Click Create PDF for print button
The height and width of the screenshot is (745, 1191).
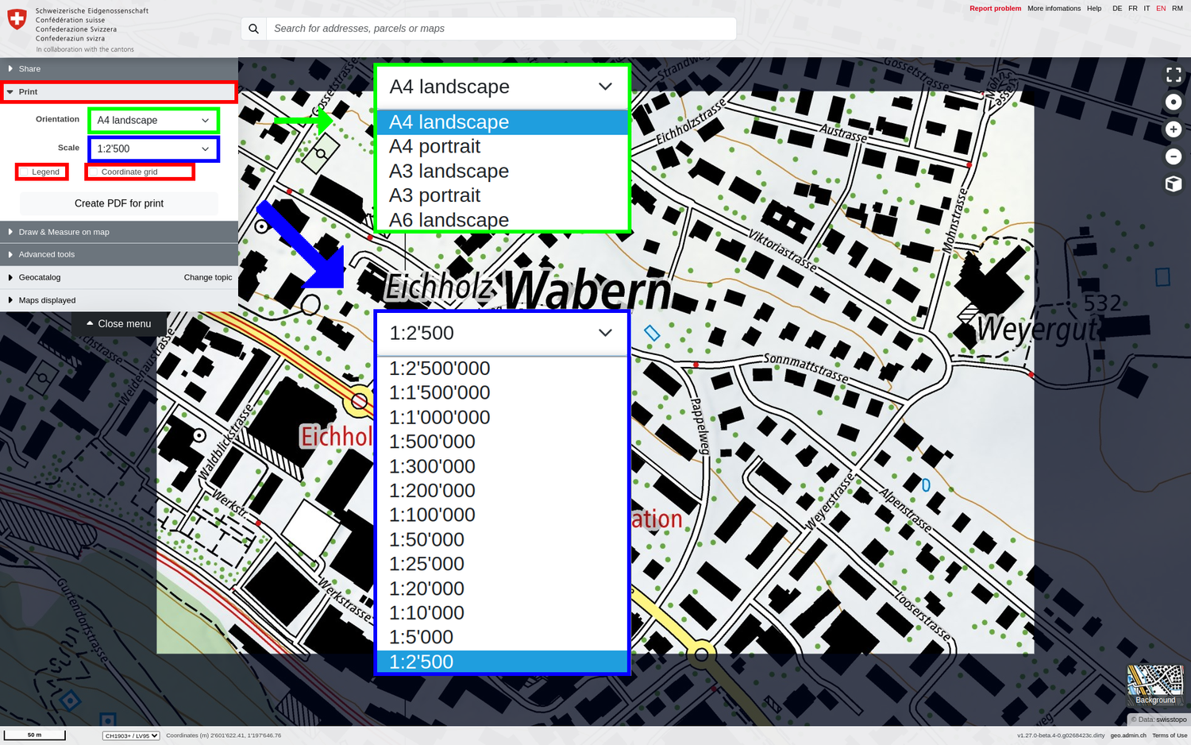[119, 203]
